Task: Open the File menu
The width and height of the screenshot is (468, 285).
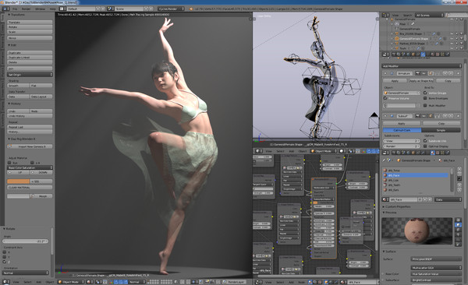Action: coord(15,9)
